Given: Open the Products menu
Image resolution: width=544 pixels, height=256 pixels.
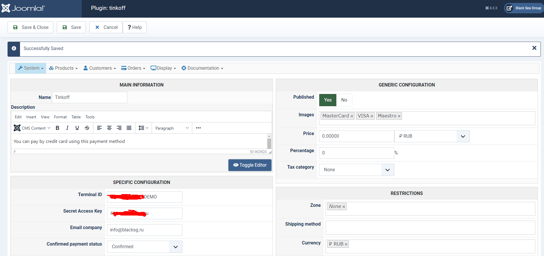Looking at the screenshot, I should 63,68.
